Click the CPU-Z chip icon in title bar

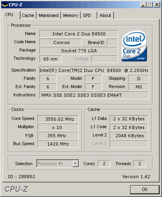click(5, 5)
